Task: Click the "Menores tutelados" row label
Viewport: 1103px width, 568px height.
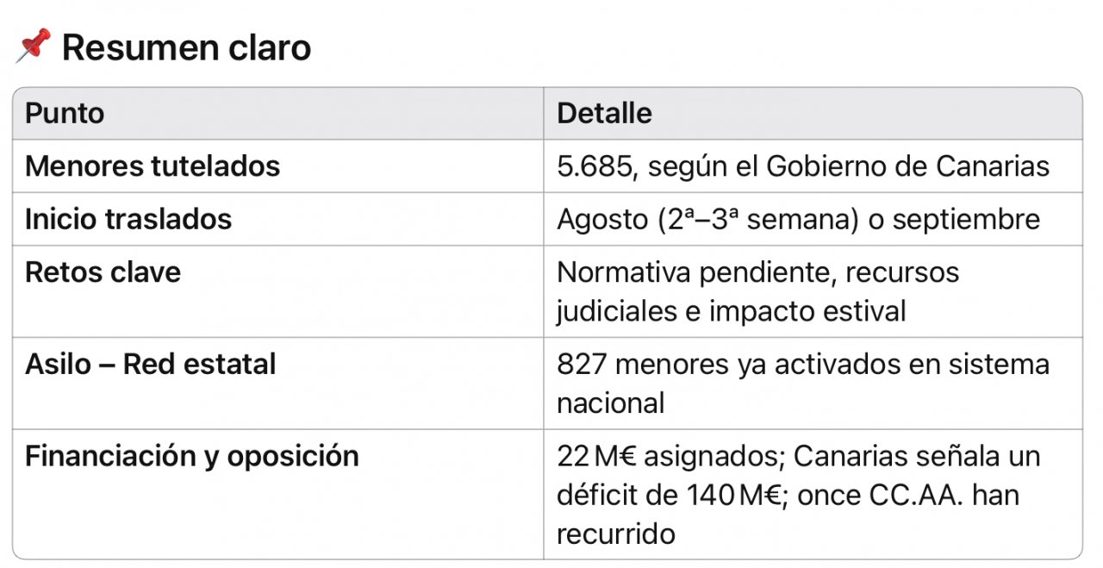Action: point(153,165)
